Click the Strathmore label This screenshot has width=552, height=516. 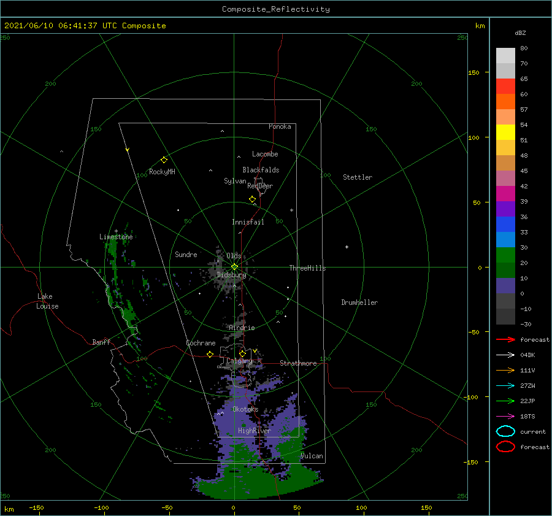click(x=298, y=363)
